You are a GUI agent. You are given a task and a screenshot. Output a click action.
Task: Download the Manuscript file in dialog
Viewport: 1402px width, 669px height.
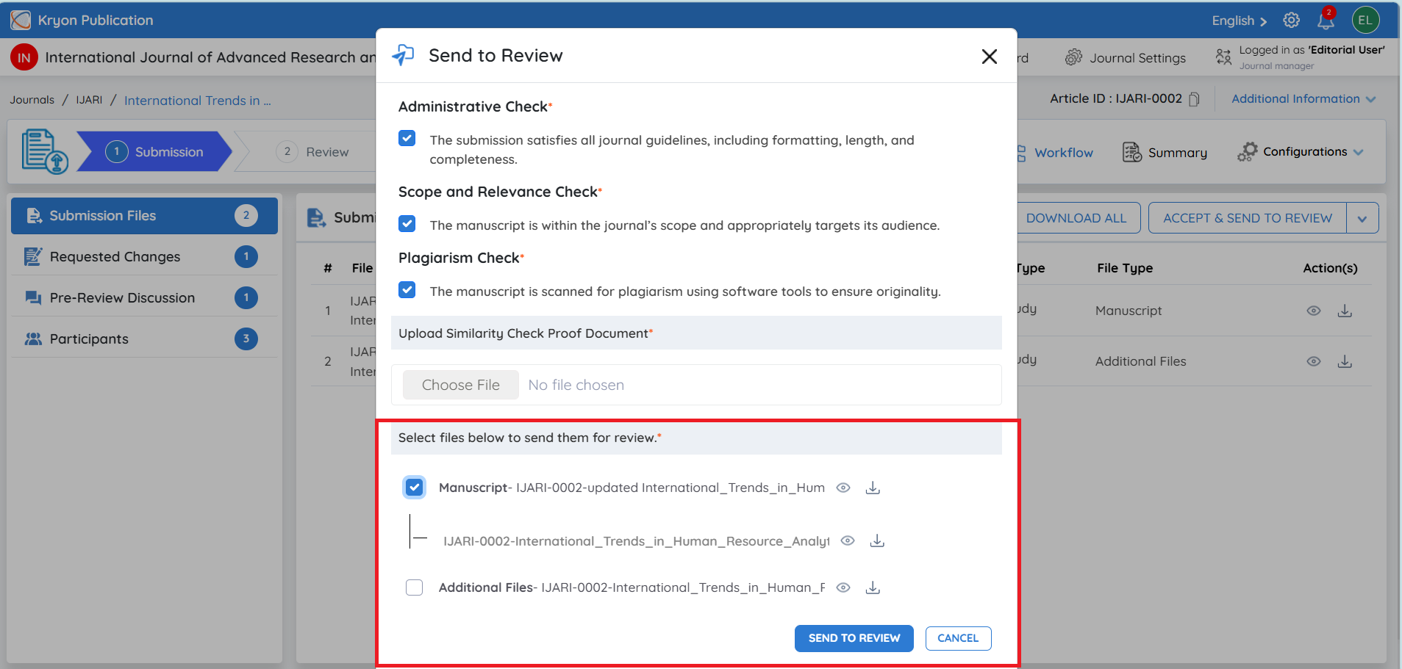pos(873,488)
